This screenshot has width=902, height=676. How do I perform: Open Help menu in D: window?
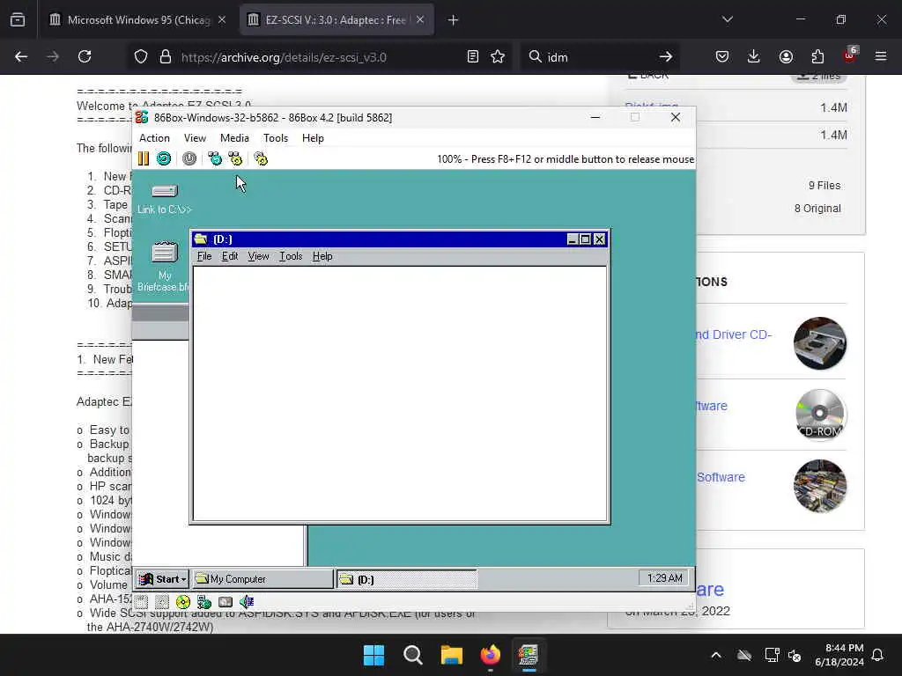pos(322,256)
